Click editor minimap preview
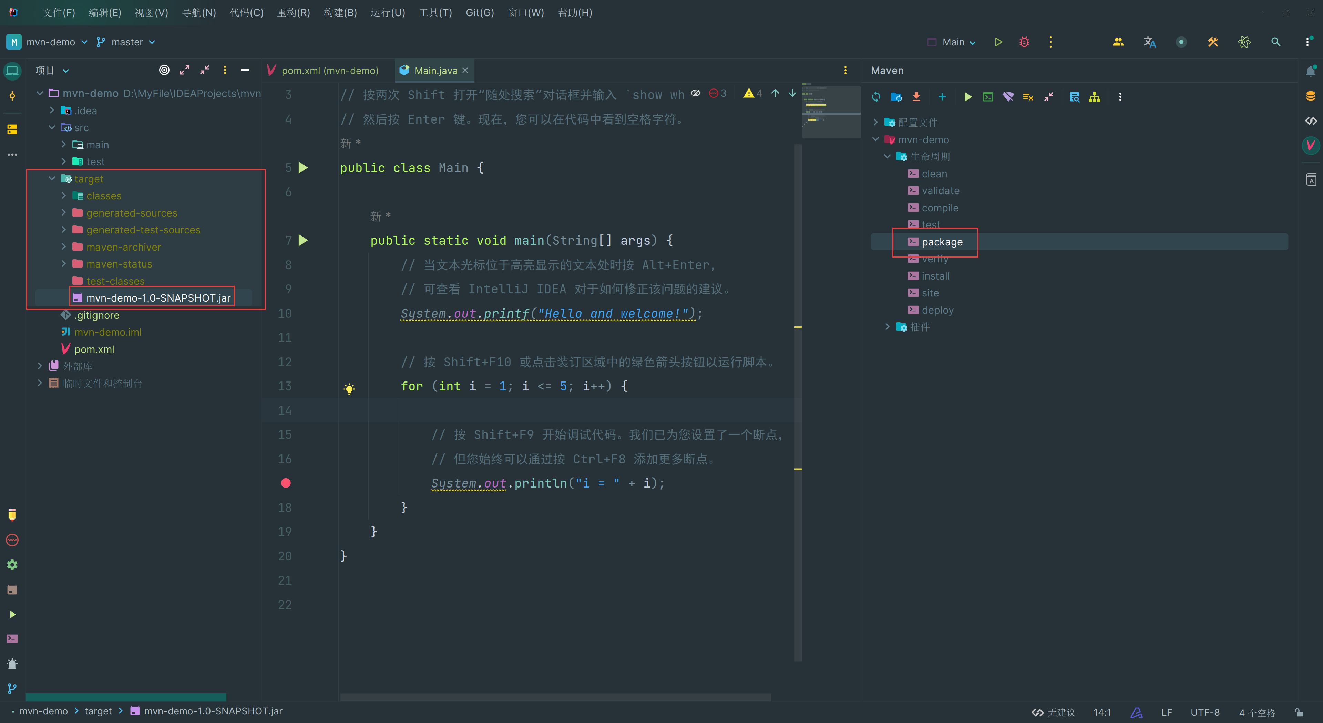 (x=831, y=111)
